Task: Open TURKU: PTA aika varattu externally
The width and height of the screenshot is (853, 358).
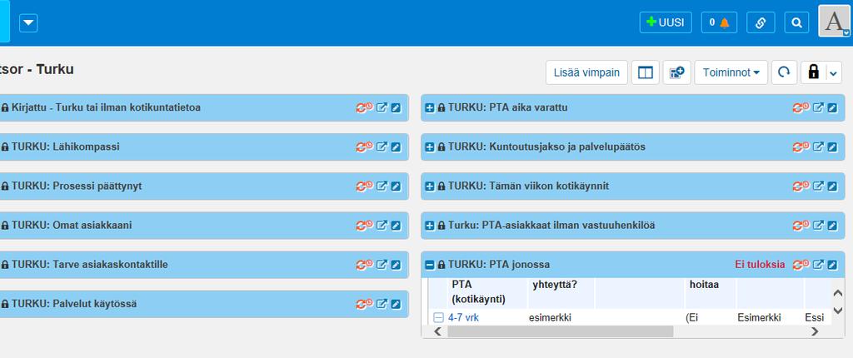Action: point(818,107)
